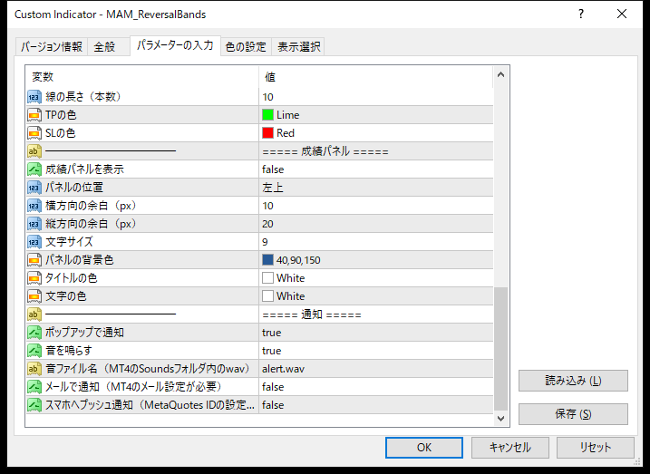
Task: Click the scrollbar down arrow
Action: pos(500,419)
